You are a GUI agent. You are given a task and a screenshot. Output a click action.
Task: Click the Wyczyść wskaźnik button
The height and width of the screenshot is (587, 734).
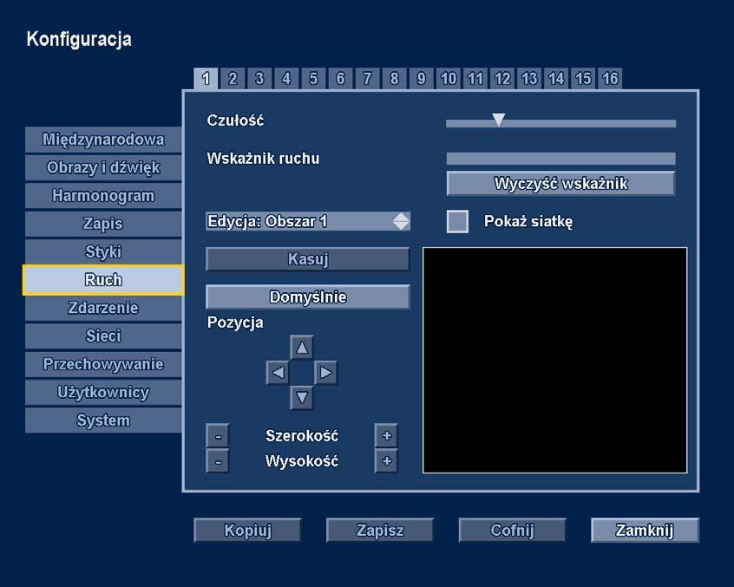click(560, 183)
